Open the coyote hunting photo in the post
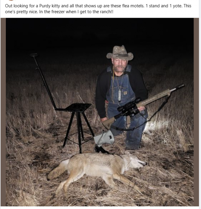This screenshot has width=201, height=209. (x=100, y=112)
